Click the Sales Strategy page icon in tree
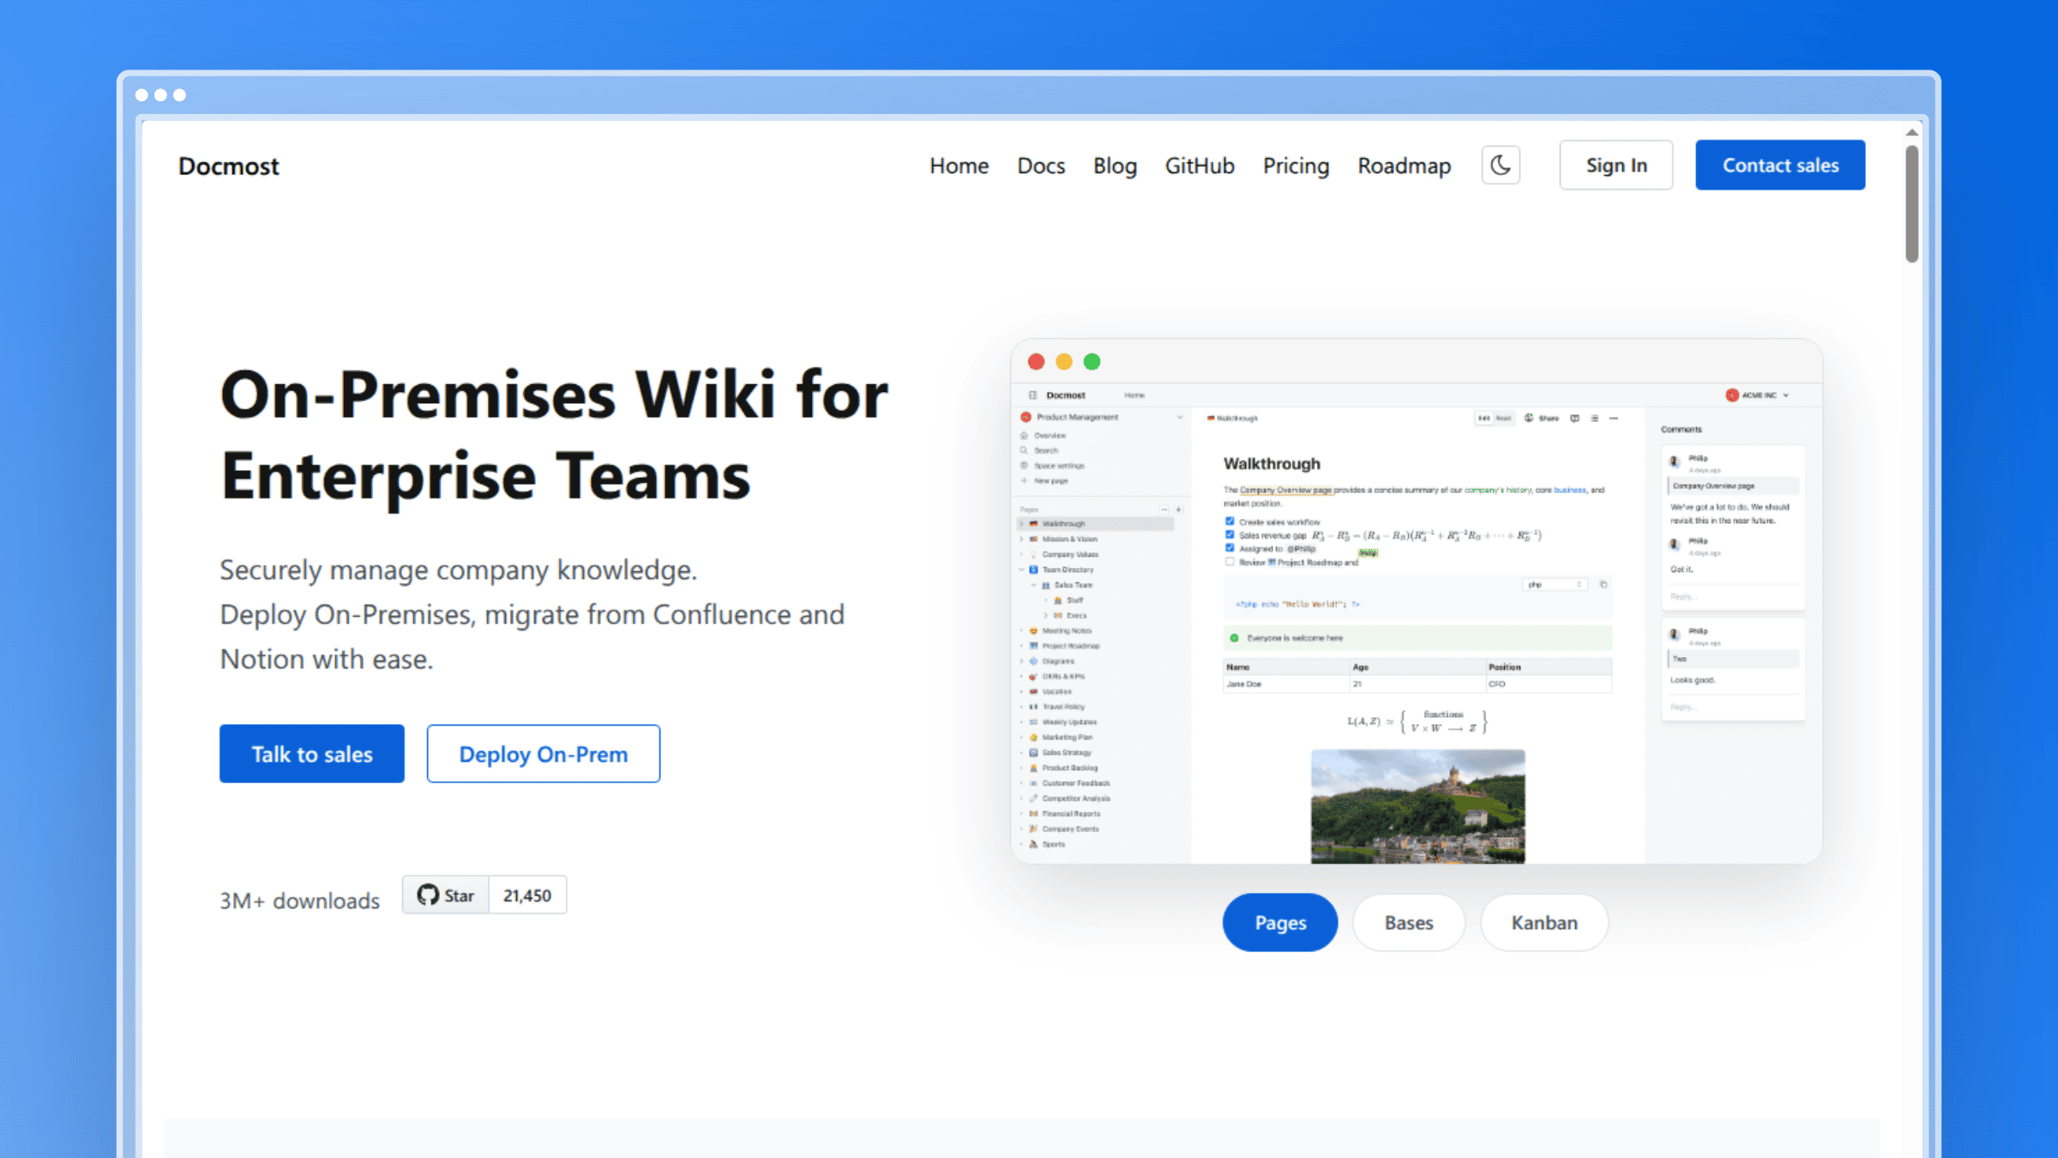Screen dimensions: 2058x1158 [x=1034, y=753]
